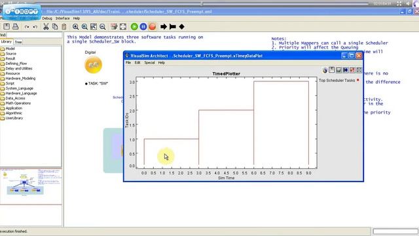419x236 pixels.
Task: Click the Paste clipboard icon
Action: [x=64, y=26]
